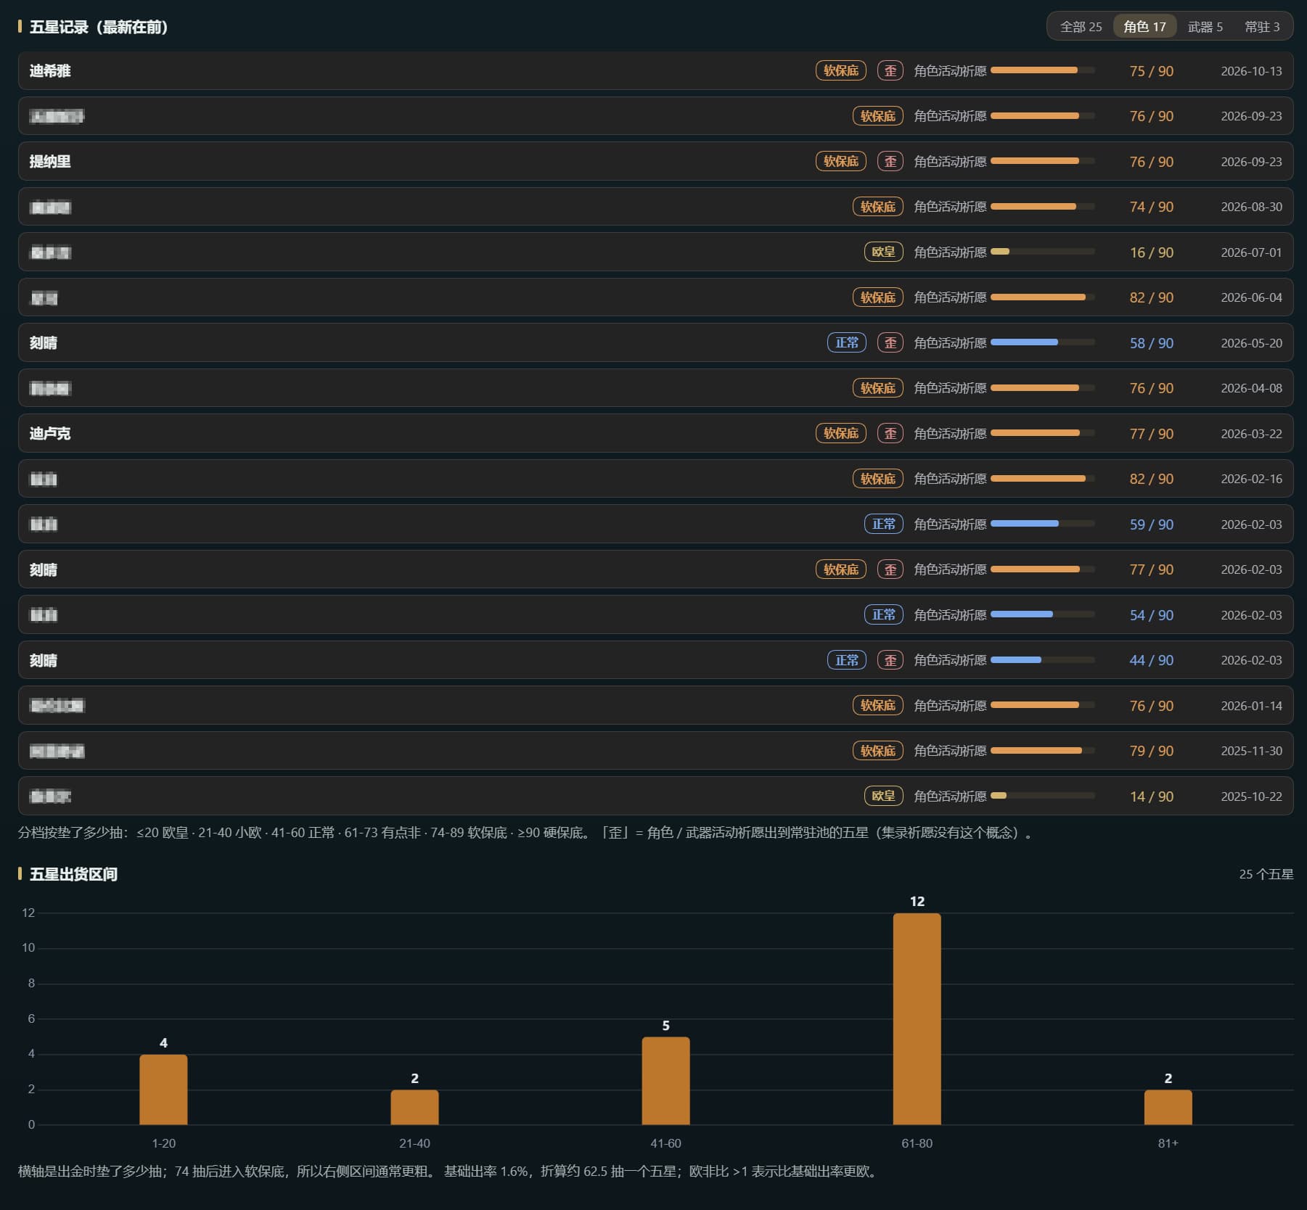Click the 25 个五星 count label
The image size is (1307, 1210).
pos(1266,874)
